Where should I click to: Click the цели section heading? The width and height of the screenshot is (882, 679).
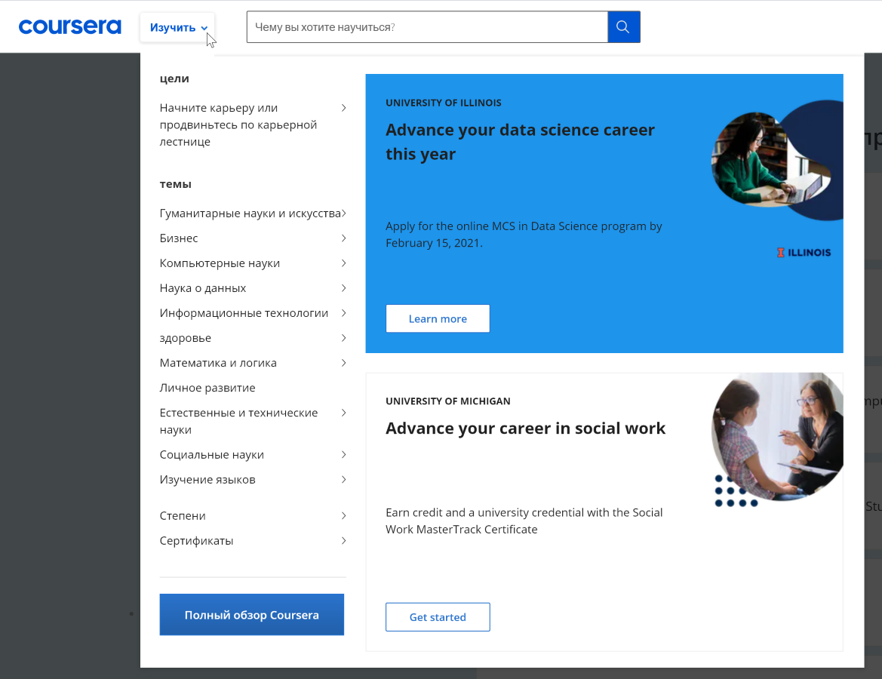(174, 78)
